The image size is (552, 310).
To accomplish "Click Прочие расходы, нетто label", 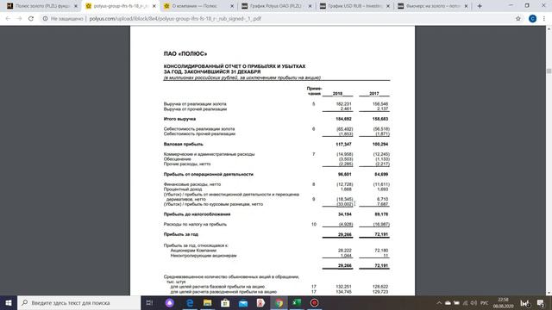I will pos(187,164).
